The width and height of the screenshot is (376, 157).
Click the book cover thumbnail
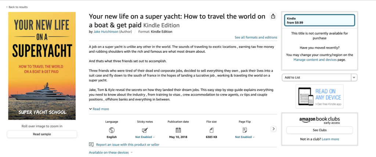point(42,66)
